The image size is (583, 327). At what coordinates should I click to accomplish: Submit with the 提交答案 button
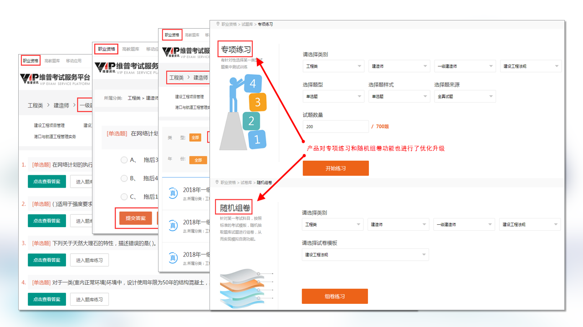[x=135, y=218]
